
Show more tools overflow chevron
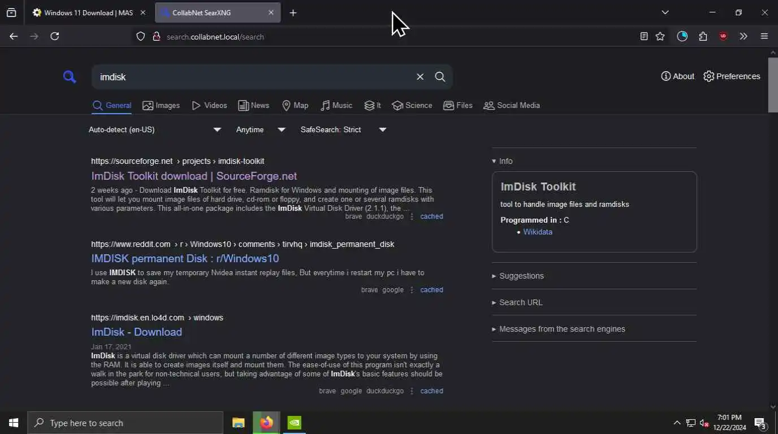(x=744, y=36)
